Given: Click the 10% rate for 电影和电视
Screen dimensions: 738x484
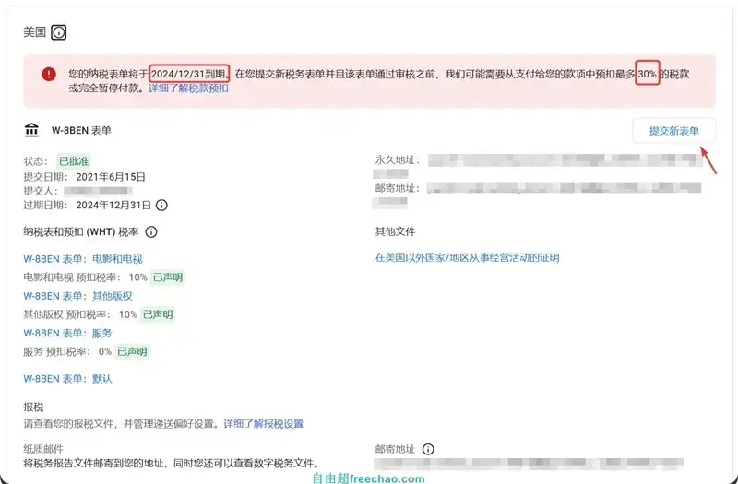Looking at the screenshot, I should 137,277.
